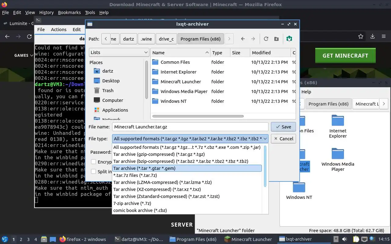
Task: Select Windows NT folder in the file manager window
Action: [x=299, y=190]
